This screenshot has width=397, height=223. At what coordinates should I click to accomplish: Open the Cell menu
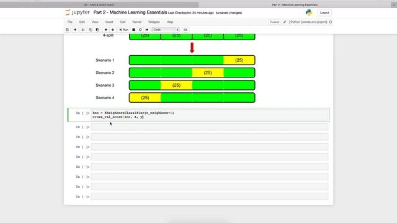(x=123, y=22)
